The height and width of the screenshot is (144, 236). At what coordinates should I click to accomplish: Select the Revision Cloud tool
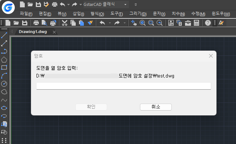pos(4,92)
